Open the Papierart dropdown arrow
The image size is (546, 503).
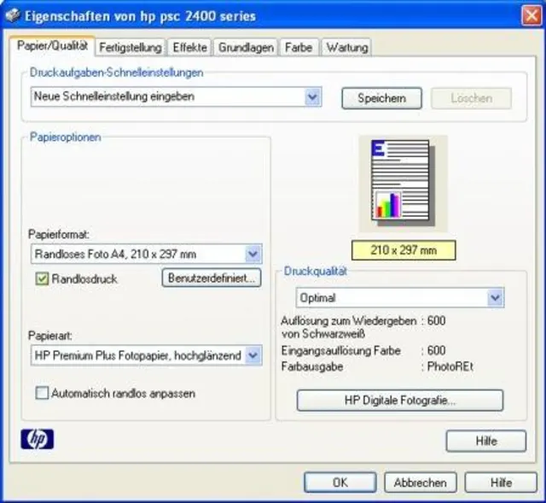click(x=253, y=355)
